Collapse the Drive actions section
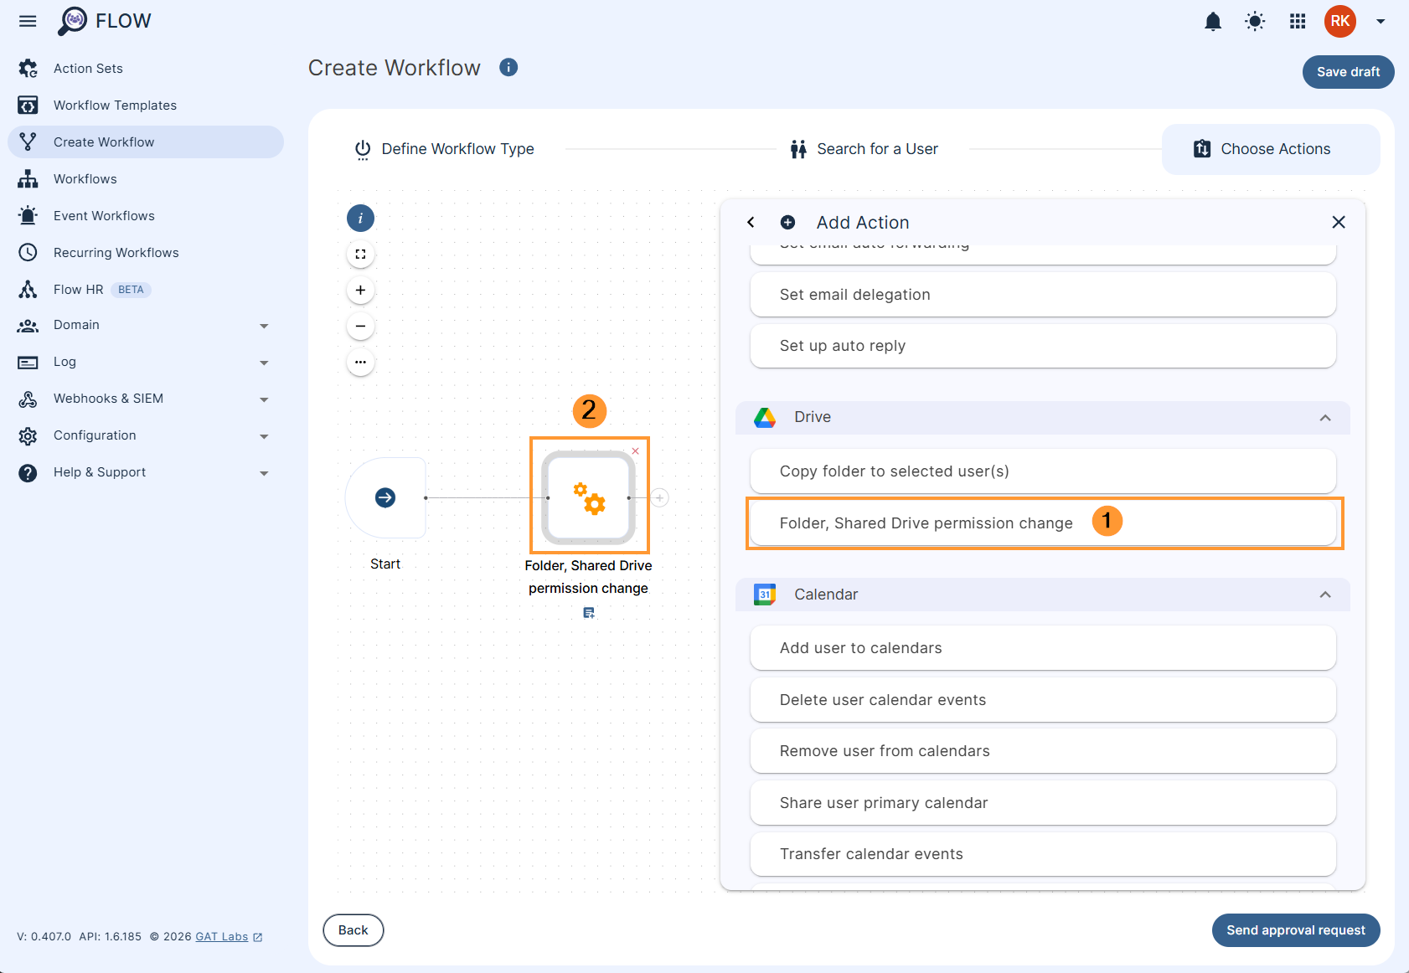This screenshot has width=1409, height=973. point(1325,417)
